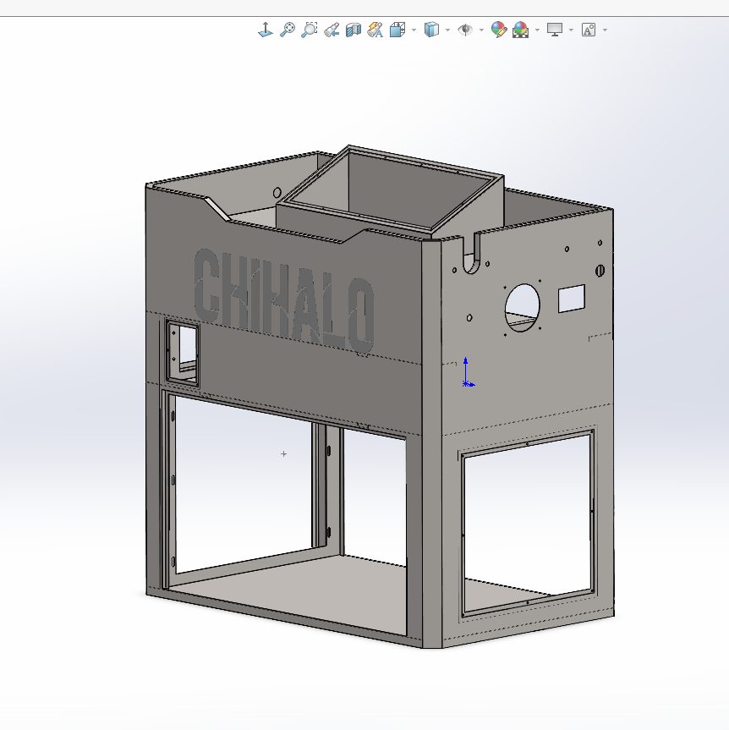
Task: Expand the View Orientation dropdown arrow
Action: pyautogui.click(x=414, y=30)
